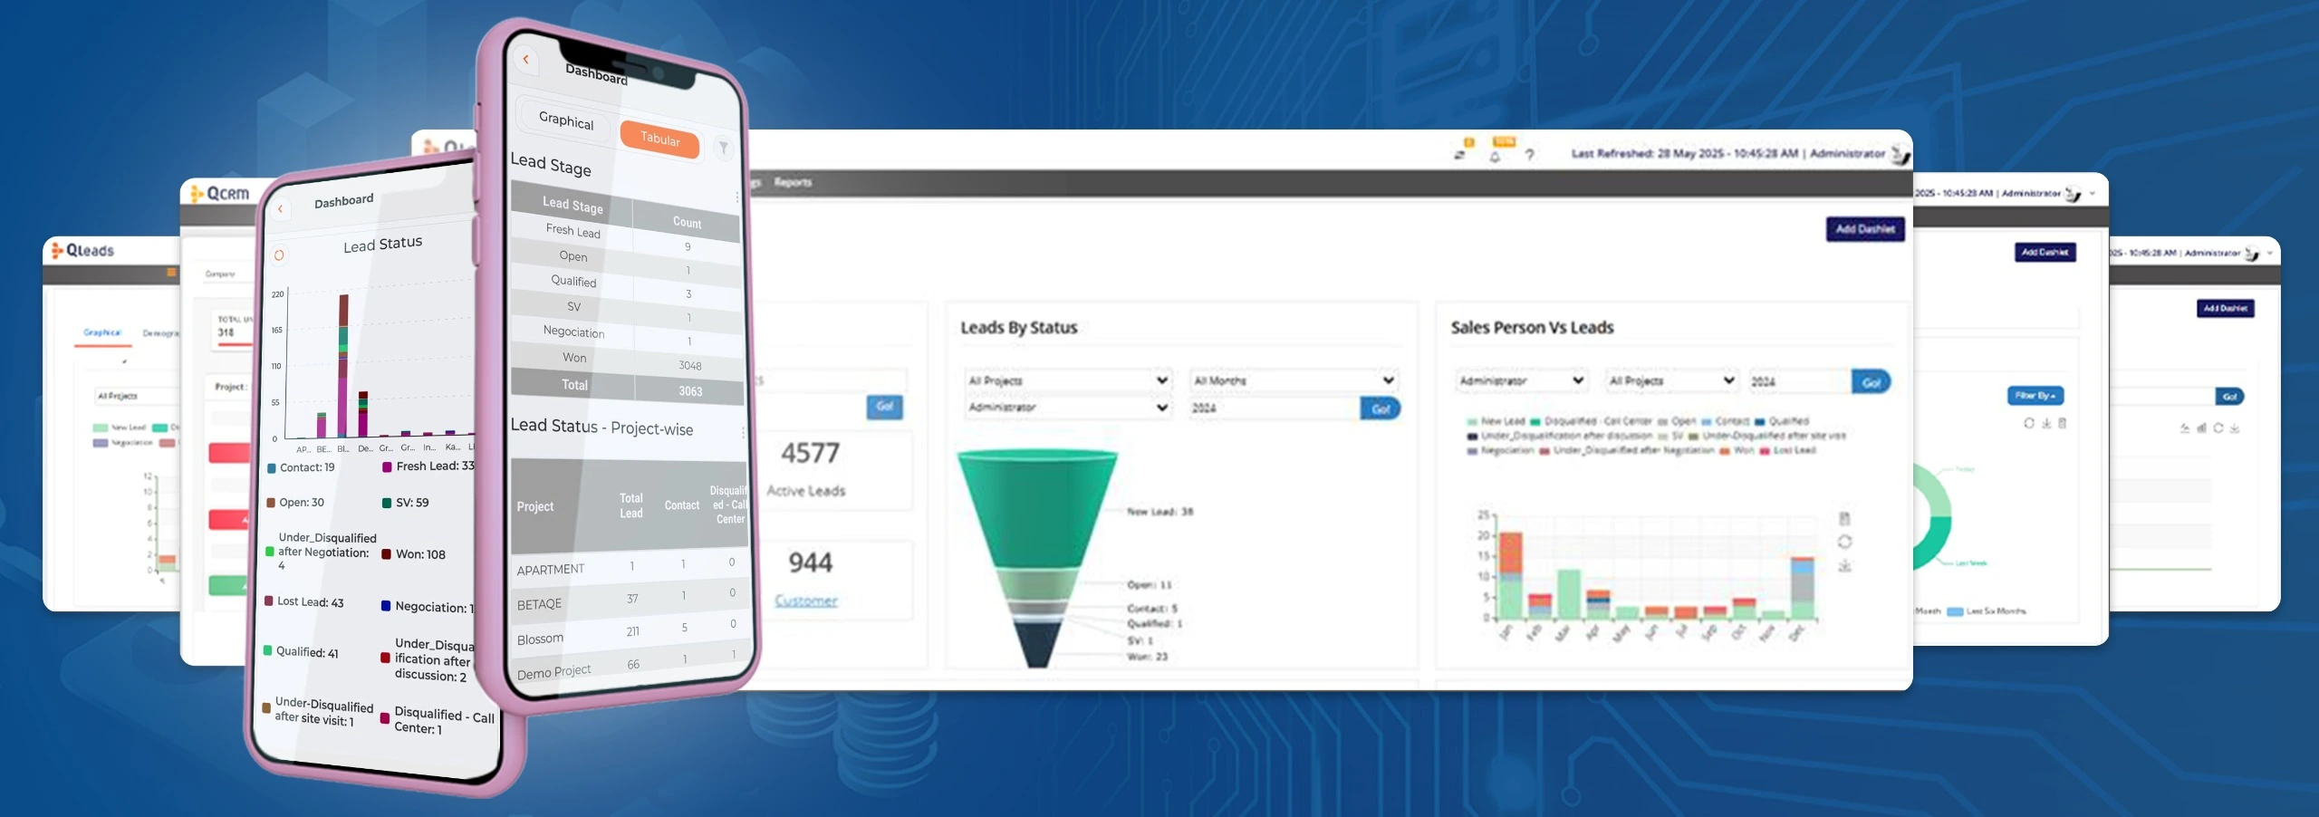Switch to Tabular tab on phone
This screenshot has width=2319, height=817.
(659, 139)
